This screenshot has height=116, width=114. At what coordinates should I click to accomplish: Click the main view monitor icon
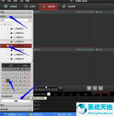26,6
